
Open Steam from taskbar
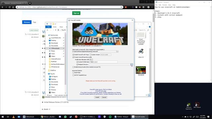(71, 117)
